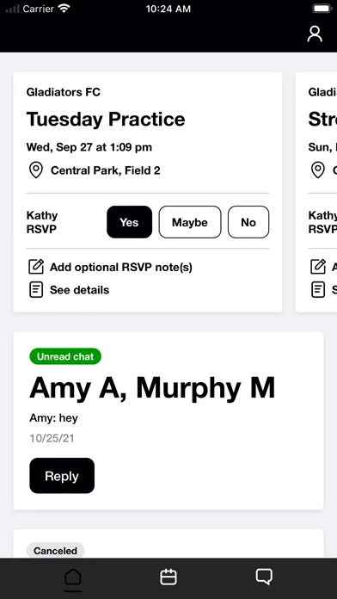Open the Chat tab in bottom bar
The image size is (337, 599).
pyautogui.click(x=264, y=577)
